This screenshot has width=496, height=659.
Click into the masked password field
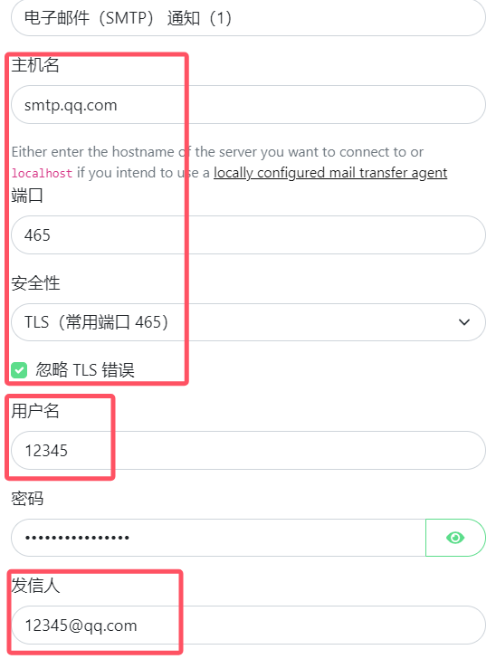218,537
